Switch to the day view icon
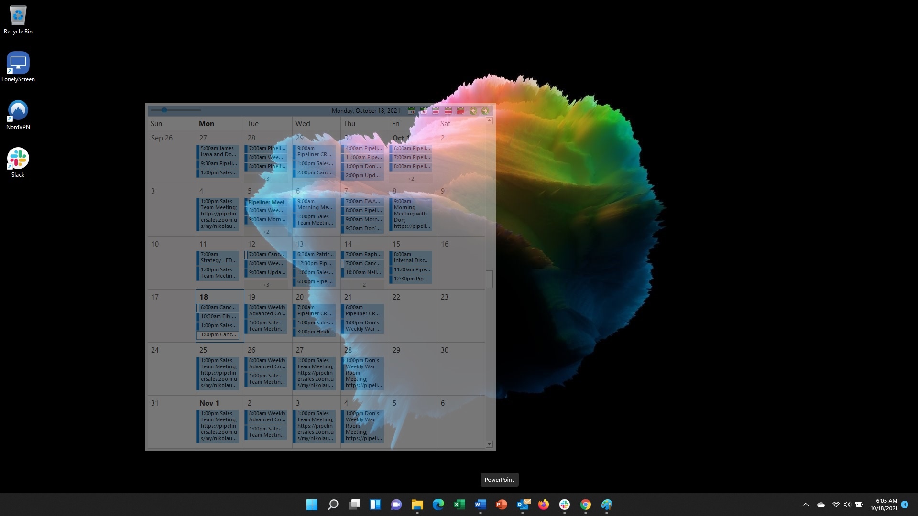 [424, 111]
